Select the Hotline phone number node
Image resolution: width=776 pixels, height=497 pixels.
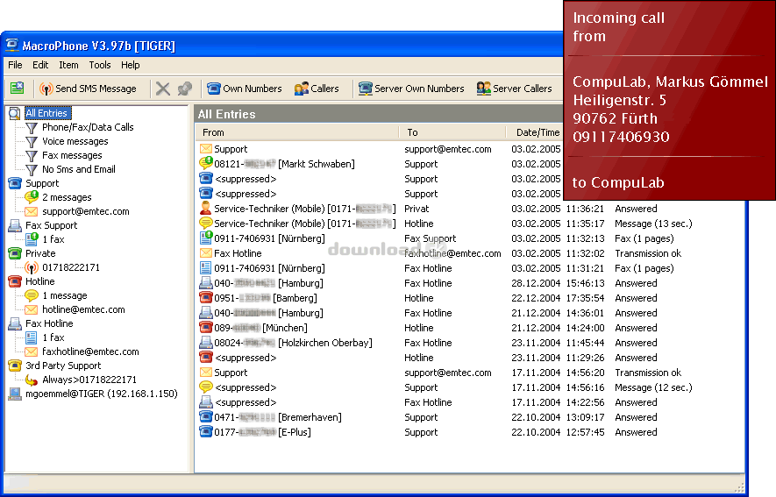[x=39, y=281]
